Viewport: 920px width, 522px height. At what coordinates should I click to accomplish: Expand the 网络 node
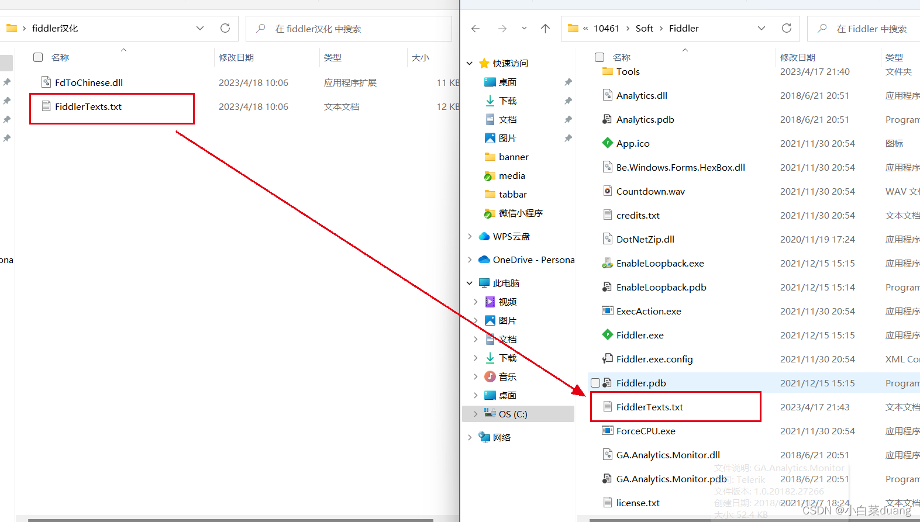click(x=470, y=437)
